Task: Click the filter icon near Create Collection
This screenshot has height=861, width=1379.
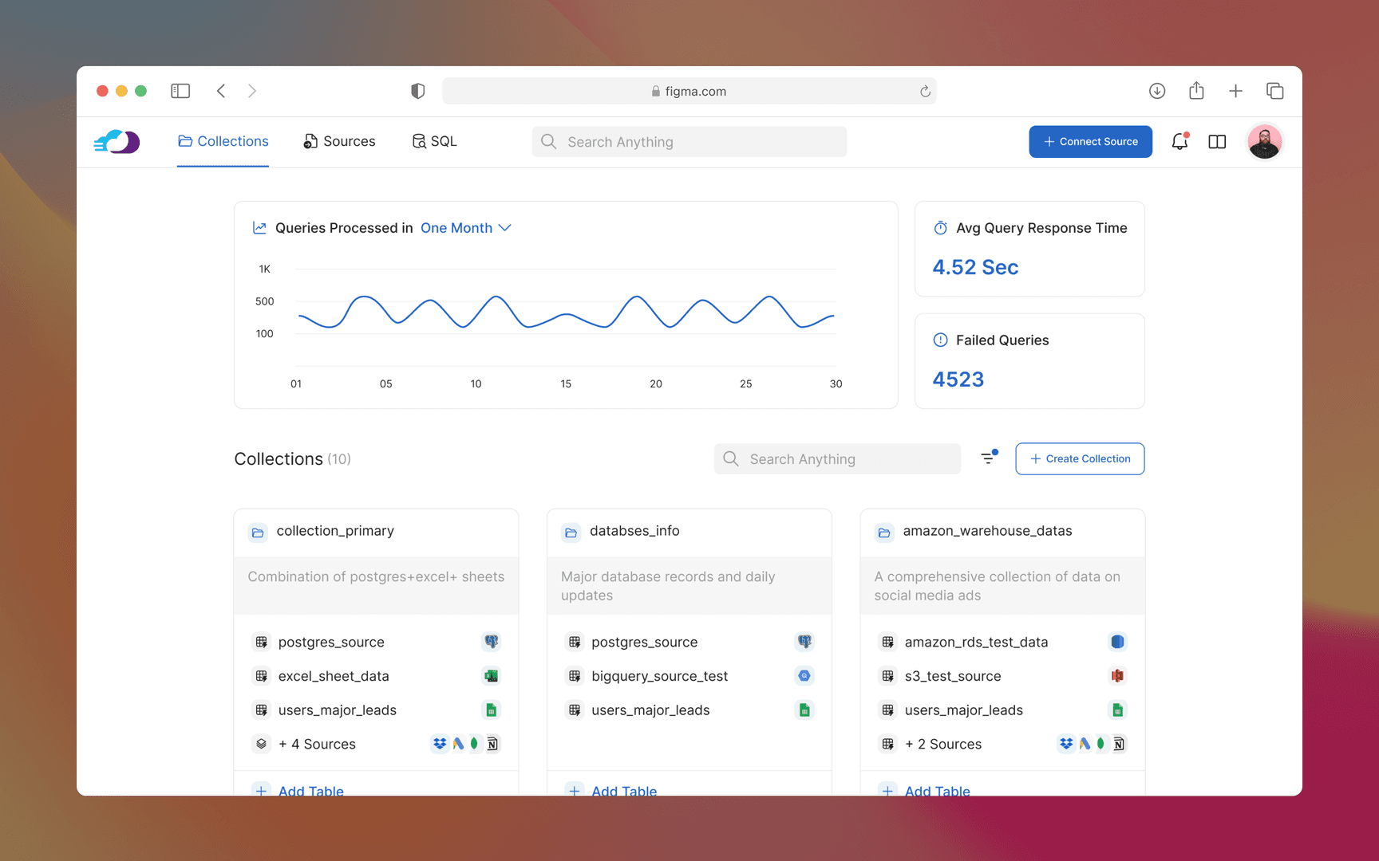Action: (x=989, y=458)
